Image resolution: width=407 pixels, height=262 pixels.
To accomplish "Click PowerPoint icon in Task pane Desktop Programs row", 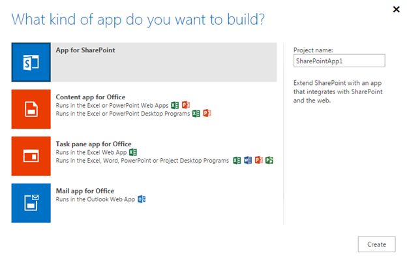I will tap(258, 160).
